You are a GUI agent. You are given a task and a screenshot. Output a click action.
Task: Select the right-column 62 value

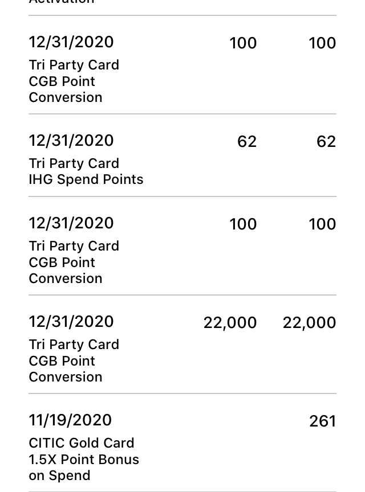click(326, 142)
